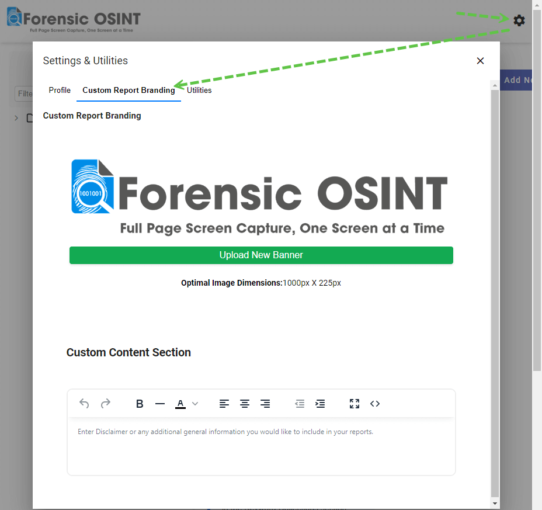Open the Utilities tab
This screenshot has height=510, width=542.
point(199,90)
